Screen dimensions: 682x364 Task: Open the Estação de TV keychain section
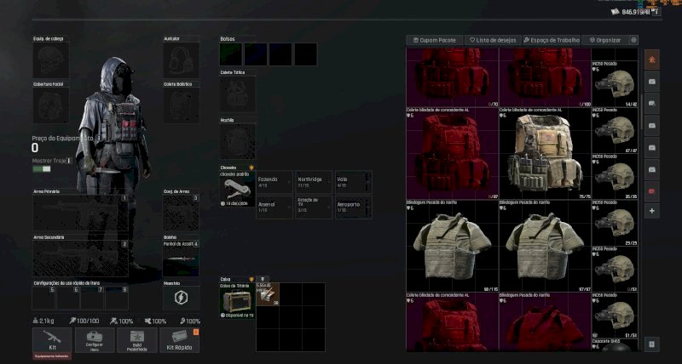314,208
